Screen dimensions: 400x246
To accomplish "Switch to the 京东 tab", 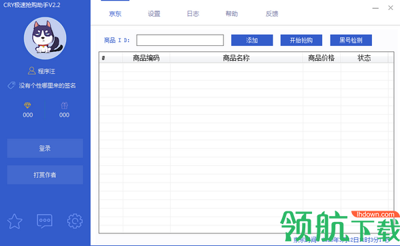I will tap(115, 14).
